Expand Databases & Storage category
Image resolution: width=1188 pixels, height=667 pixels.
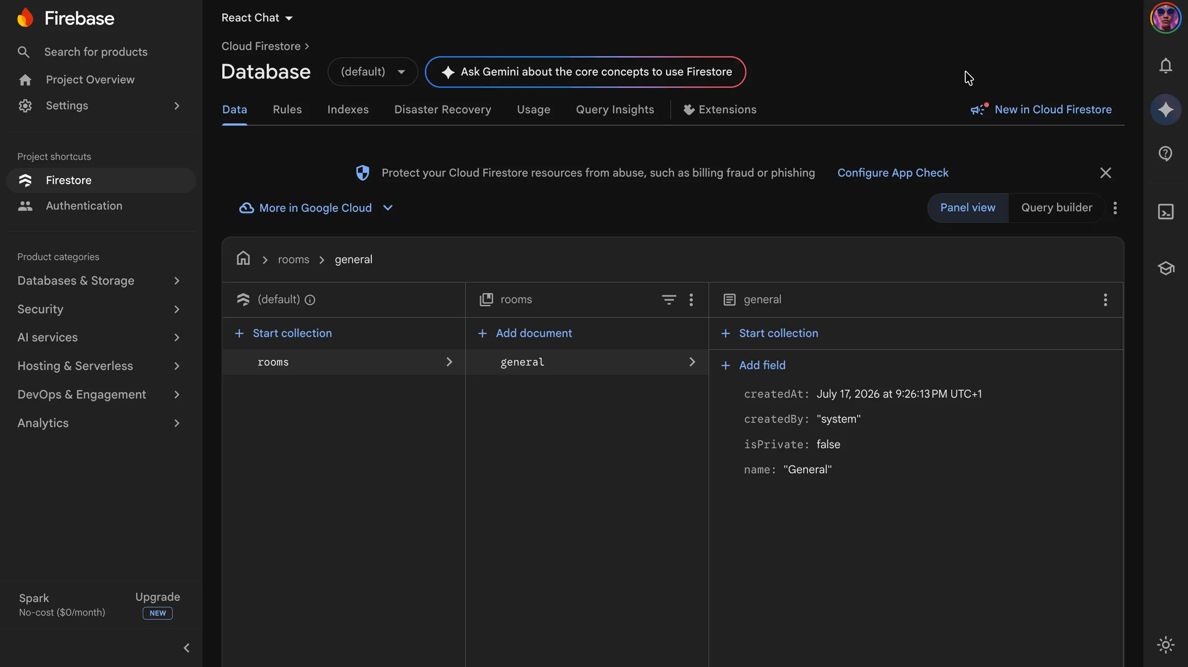click(177, 281)
